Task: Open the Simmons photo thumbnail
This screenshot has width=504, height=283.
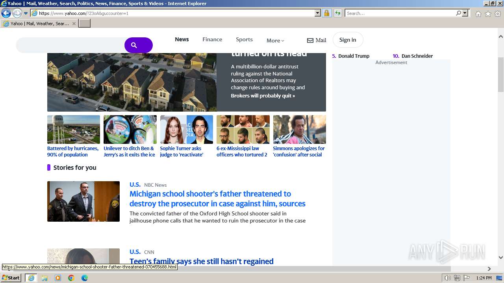Action: pyautogui.click(x=299, y=129)
